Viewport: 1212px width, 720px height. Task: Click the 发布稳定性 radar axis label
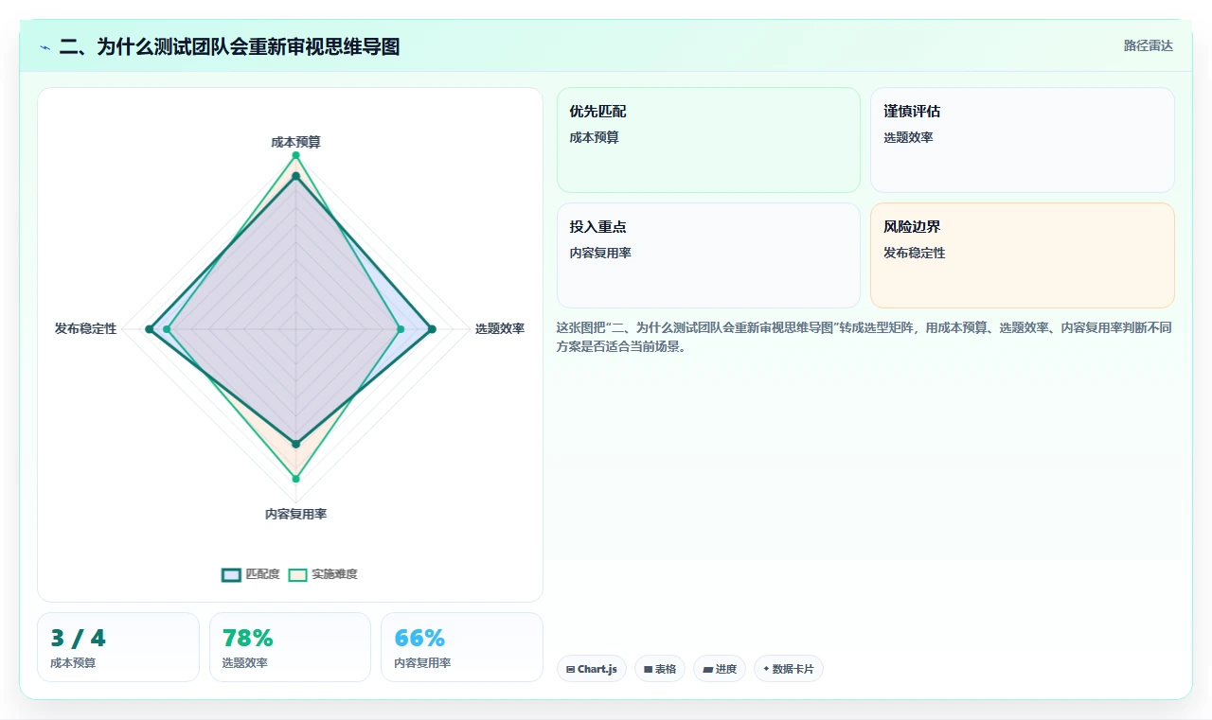point(85,328)
